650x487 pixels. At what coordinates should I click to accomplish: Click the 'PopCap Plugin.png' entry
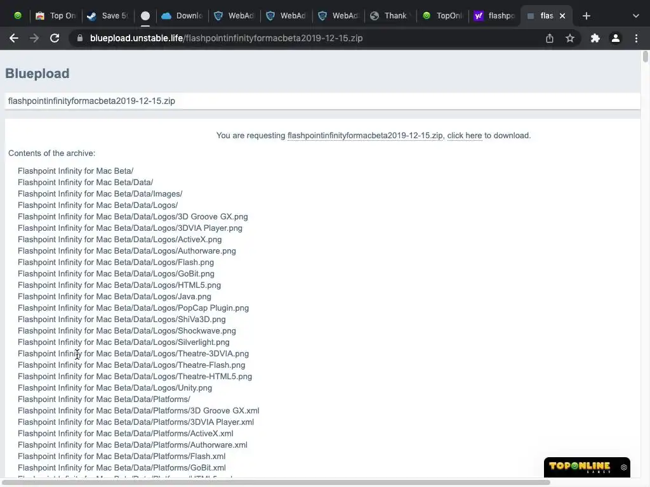133,308
